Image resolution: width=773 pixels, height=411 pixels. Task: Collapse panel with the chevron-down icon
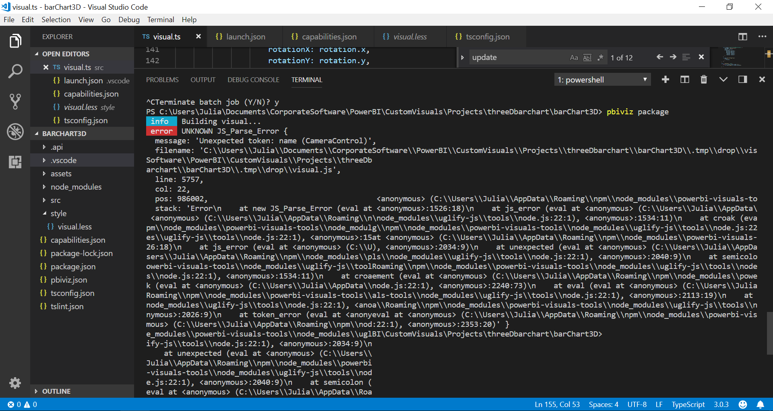[723, 79]
